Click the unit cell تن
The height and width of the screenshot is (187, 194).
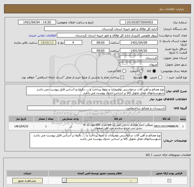click(71, 127)
